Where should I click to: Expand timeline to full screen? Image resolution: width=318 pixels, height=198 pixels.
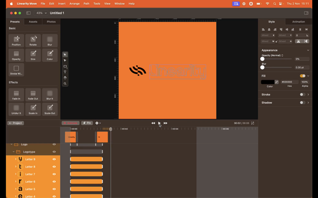253,123
